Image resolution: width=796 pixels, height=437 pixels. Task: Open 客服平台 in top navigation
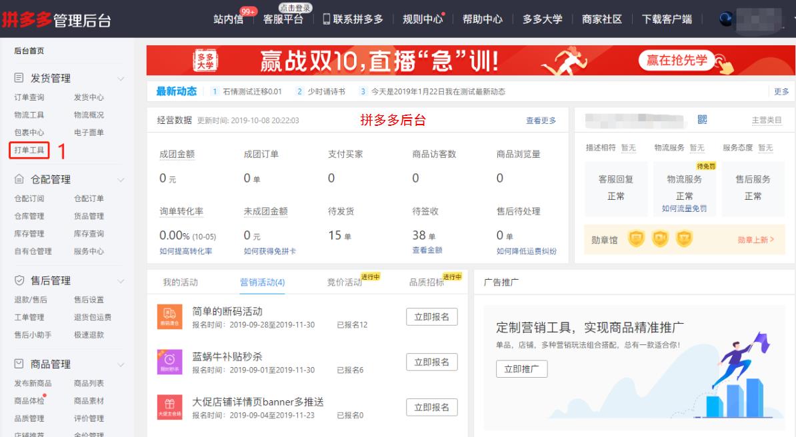click(283, 19)
